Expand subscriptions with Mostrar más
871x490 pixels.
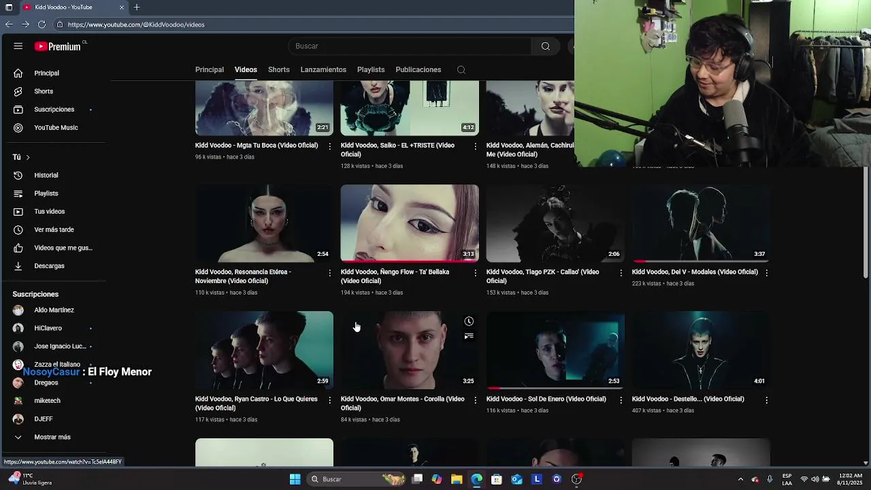[x=53, y=437]
